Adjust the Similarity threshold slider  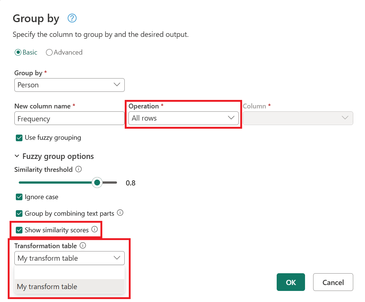tap(97, 183)
